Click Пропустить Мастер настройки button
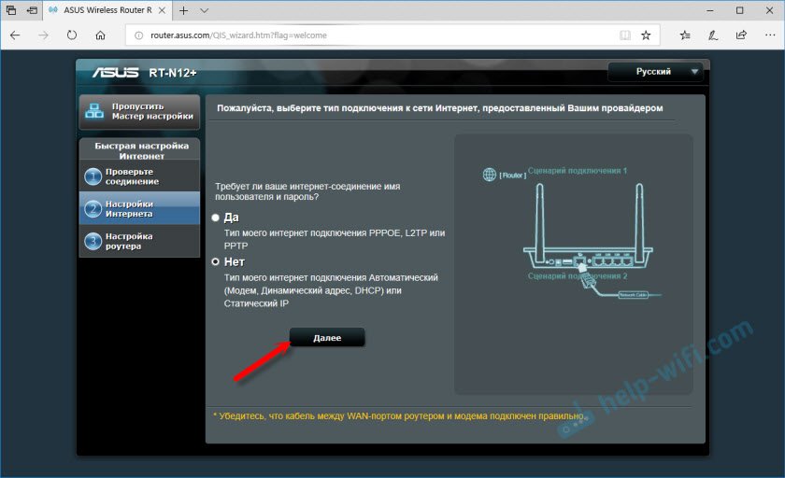Image resolution: width=785 pixels, height=478 pixels. pos(139,111)
